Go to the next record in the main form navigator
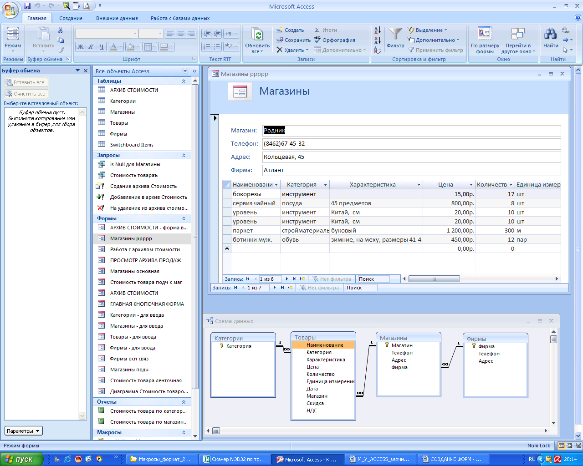This screenshot has height=466, width=583. [x=275, y=288]
